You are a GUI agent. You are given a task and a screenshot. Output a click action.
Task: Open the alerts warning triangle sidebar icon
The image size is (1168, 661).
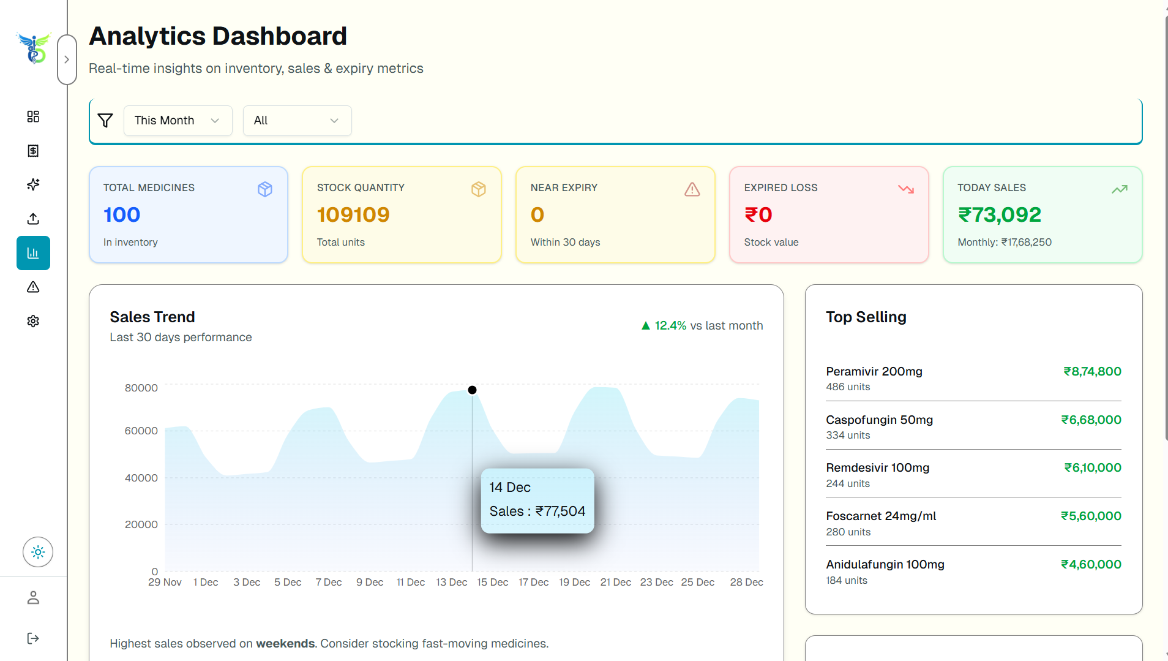tap(33, 287)
